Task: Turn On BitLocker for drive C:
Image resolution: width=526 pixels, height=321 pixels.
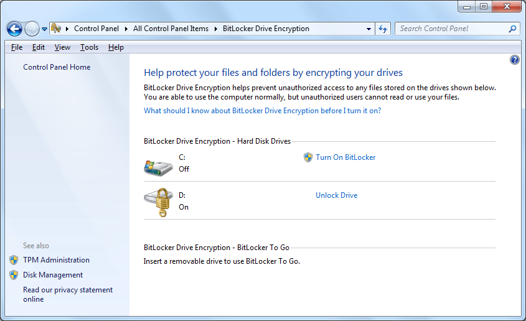Action: pyautogui.click(x=345, y=157)
